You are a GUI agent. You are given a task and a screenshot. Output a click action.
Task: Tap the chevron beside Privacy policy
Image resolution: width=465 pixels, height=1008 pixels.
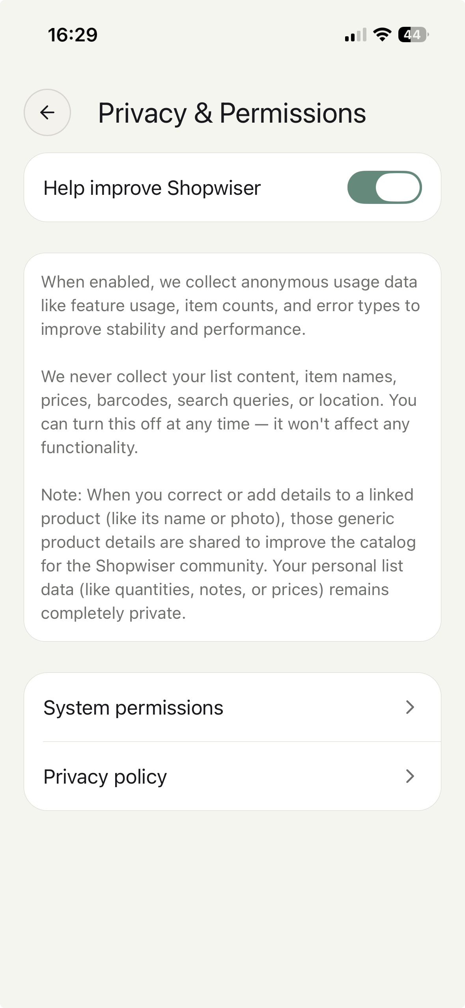point(411,776)
